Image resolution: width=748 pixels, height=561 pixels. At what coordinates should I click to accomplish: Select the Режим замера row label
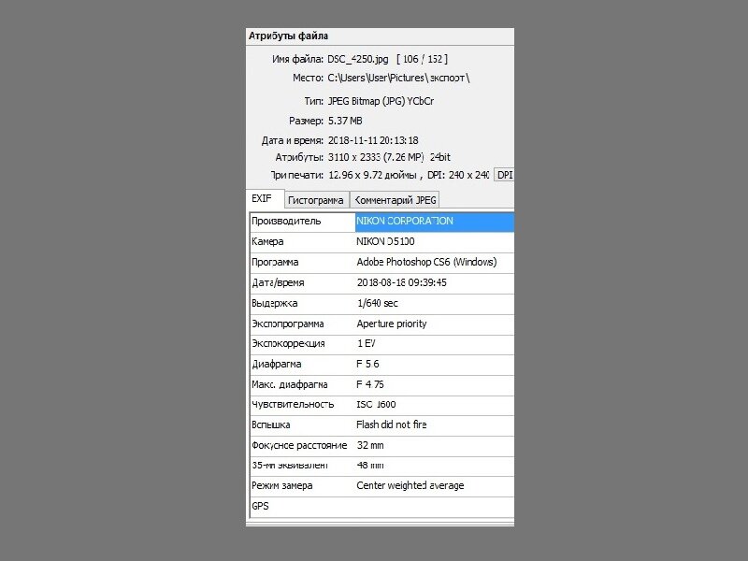coord(282,485)
